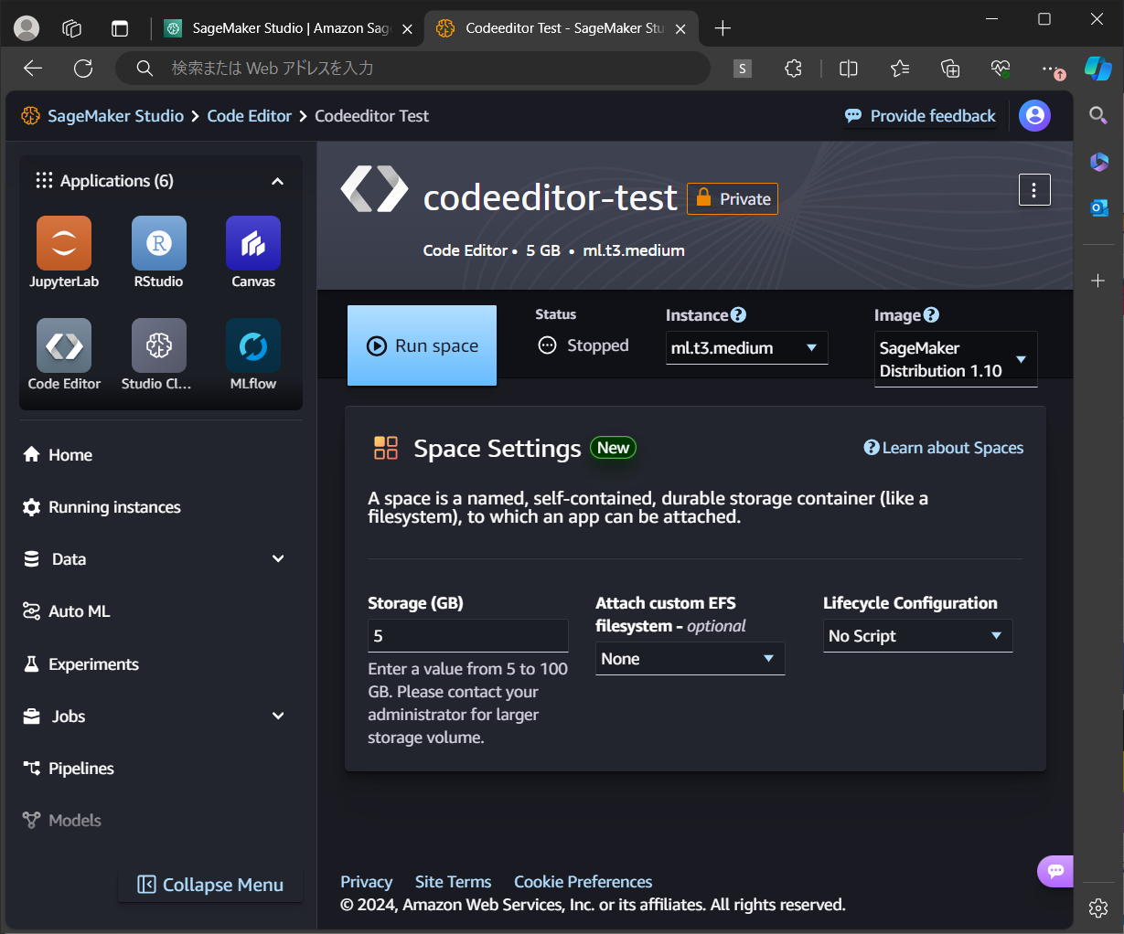This screenshot has height=934, width=1124.
Task: Go to Home in the sidebar
Action: tap(70, 454)
